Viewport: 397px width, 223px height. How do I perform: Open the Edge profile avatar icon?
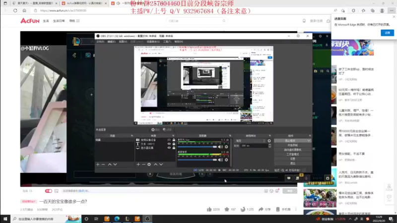point(382,10)
